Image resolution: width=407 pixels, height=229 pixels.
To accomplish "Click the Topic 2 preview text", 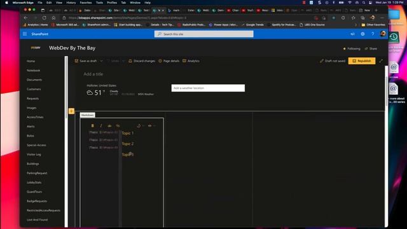I will coord(128,144).
